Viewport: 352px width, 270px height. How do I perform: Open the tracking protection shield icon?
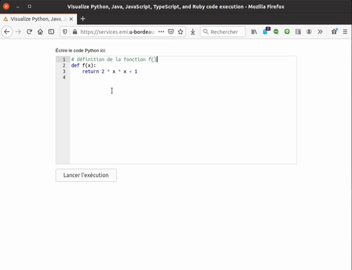tap(65, 32)
